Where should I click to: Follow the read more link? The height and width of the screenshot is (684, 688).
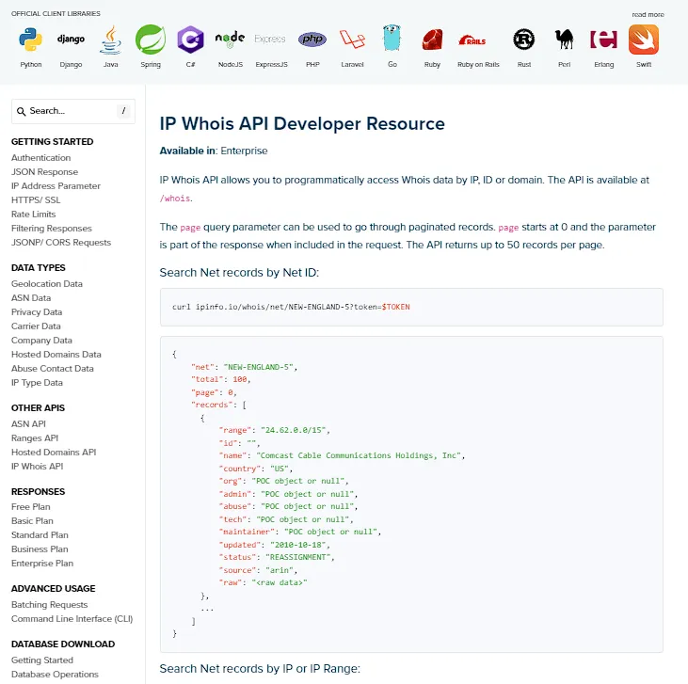pos(648,14)
